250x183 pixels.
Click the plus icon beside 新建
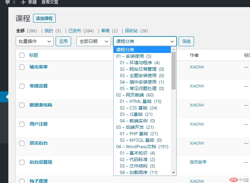(x=23, y=2)
